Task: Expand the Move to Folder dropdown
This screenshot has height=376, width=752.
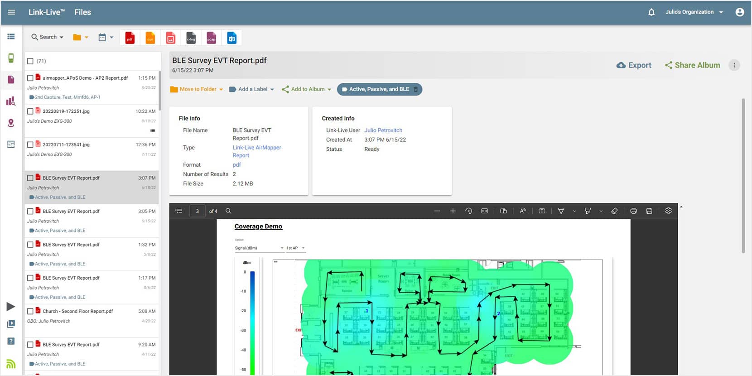Action: [x=197, y=89]
